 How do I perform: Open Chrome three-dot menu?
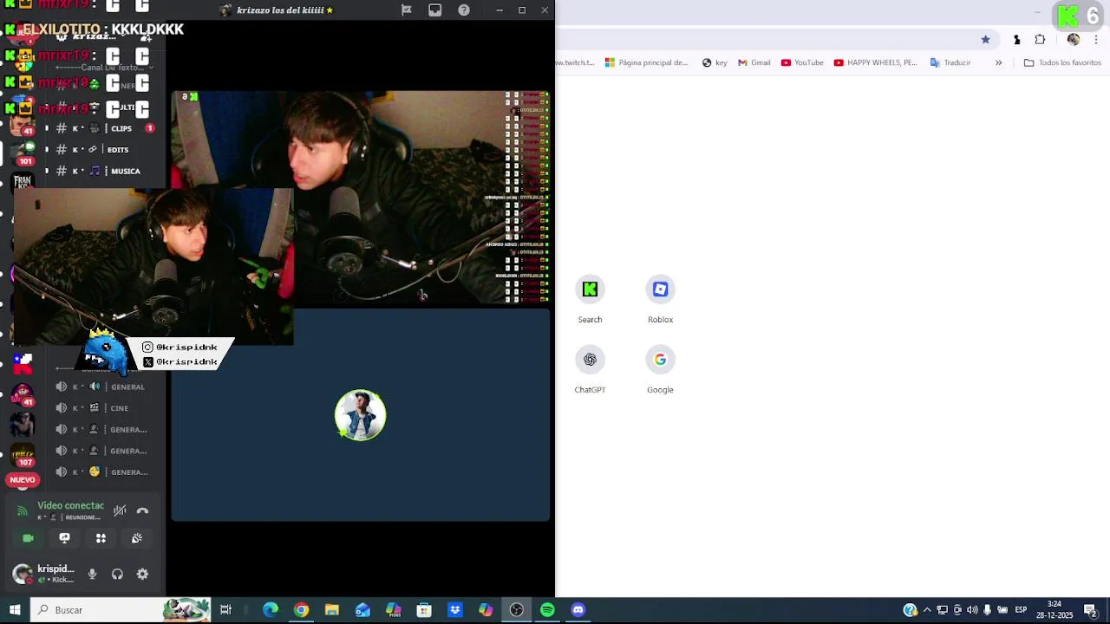coord(1098,40)
